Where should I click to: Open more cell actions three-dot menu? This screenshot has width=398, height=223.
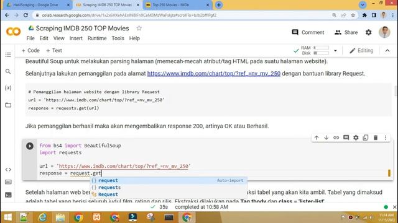(x=386, y=138)
